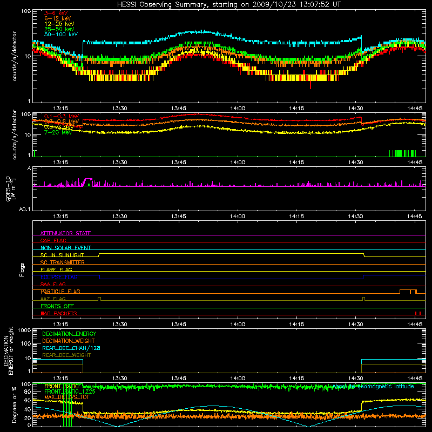Click the Absolute geomagnetic latitude label
Image resolution: width=432 pixels, height=432 pixels.
pyautogui.click(x=373, y=387)
